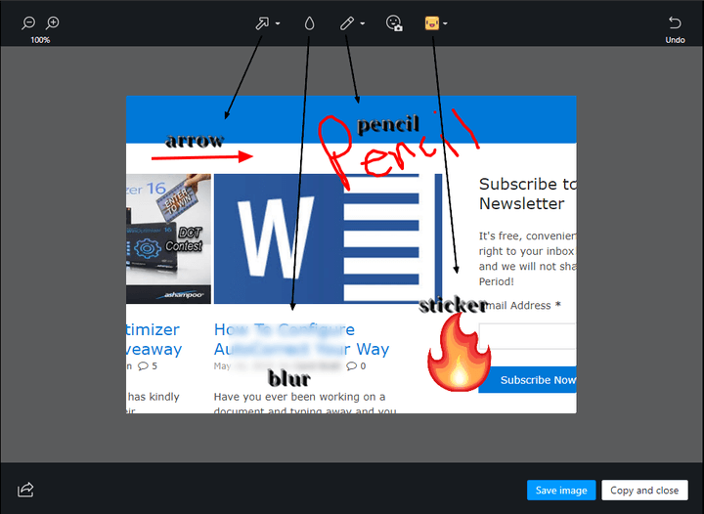The width and height of the screenshot is (704, 514).
Task: Click the fire sticker on the capture
Action: click(459, 353)
